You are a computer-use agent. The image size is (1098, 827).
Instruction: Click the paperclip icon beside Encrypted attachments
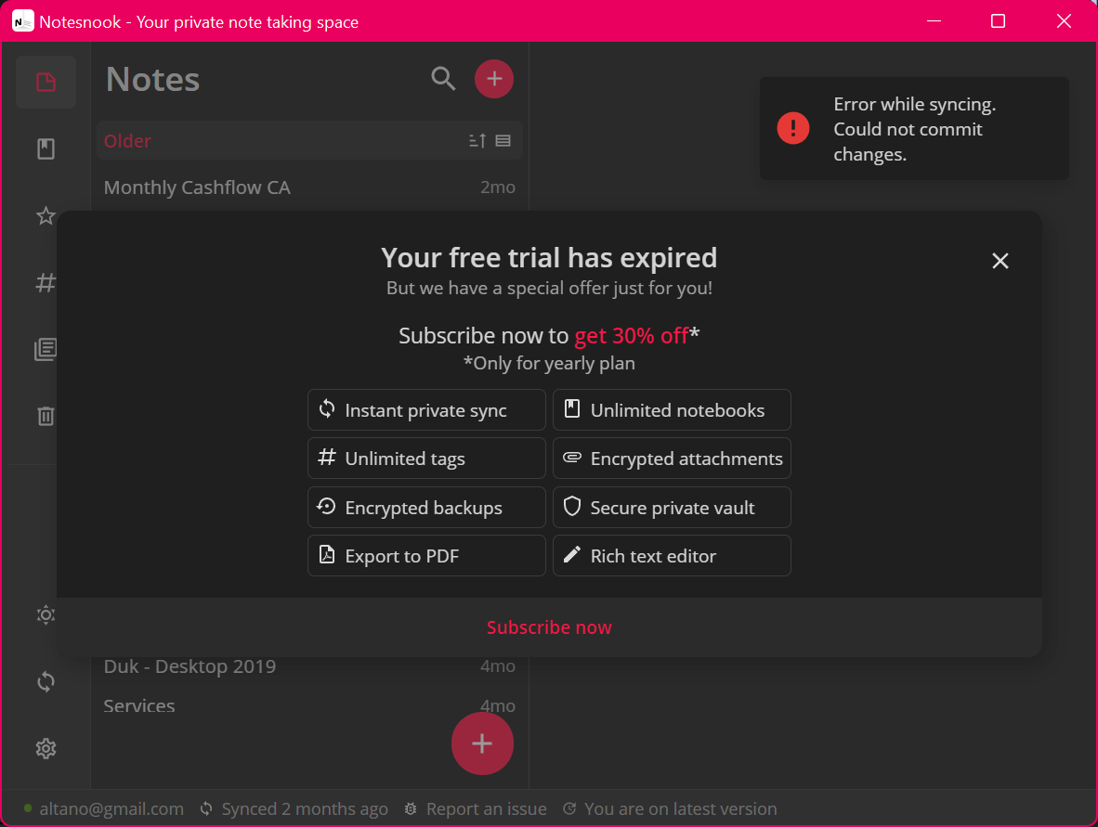point(572,457)
